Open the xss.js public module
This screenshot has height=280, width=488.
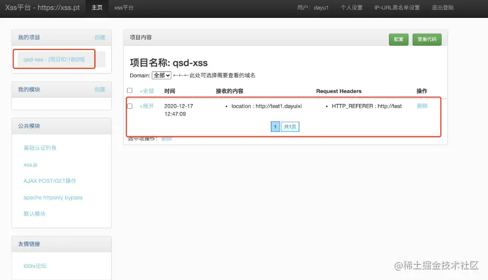(x=31, y=164)
